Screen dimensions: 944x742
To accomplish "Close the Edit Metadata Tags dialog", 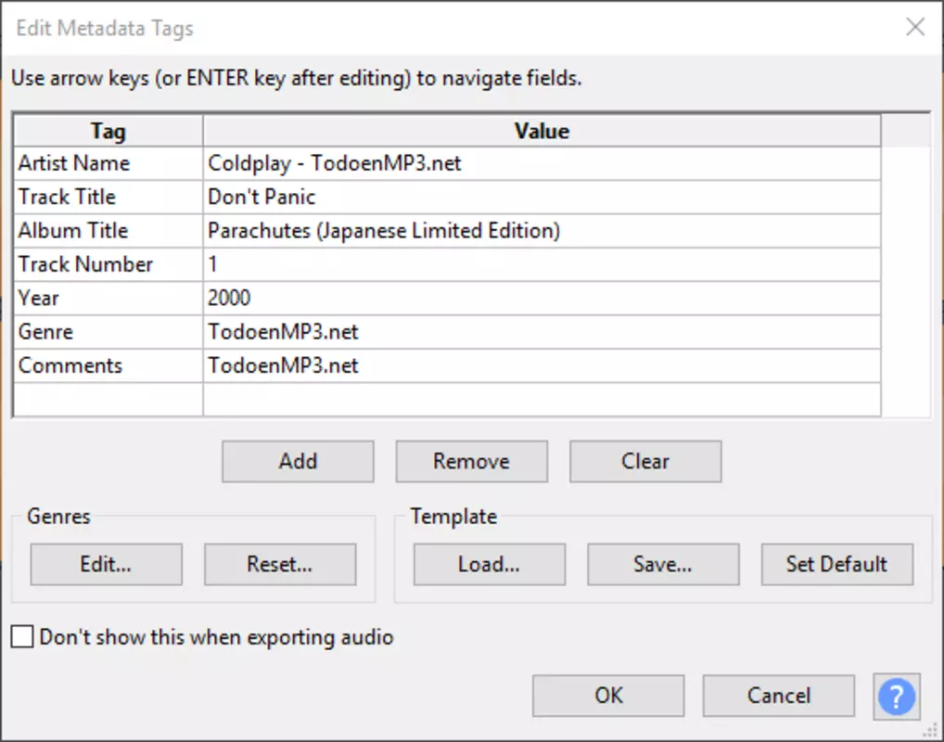I will (x=915, y=27).
